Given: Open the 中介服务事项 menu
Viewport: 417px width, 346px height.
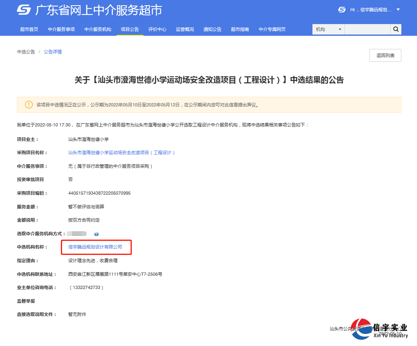Looking at the screenshot, I should point(60,29).
